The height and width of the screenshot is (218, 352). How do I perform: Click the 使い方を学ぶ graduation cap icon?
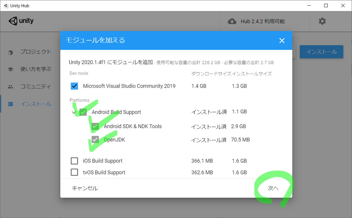tap(10, 69)
